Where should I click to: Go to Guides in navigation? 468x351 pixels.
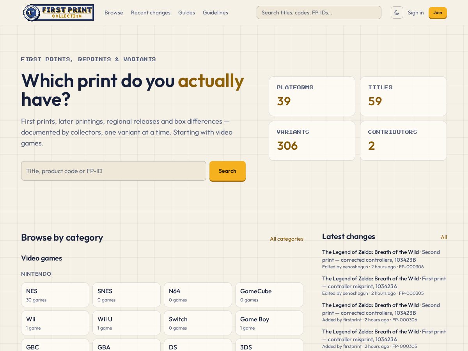(186, 12)
